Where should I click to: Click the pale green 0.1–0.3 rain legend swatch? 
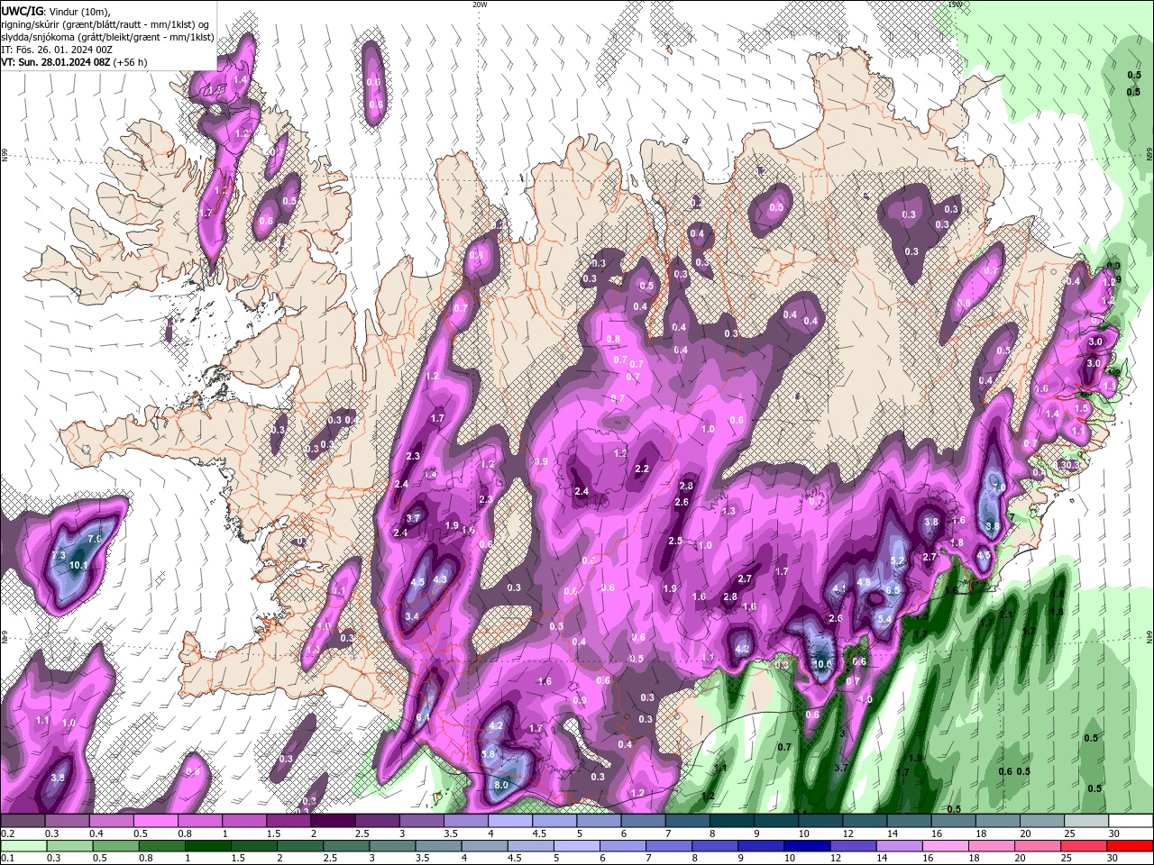(x=23, y=846)
